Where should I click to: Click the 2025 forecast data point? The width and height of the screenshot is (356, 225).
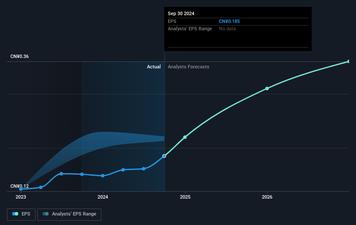185,137
